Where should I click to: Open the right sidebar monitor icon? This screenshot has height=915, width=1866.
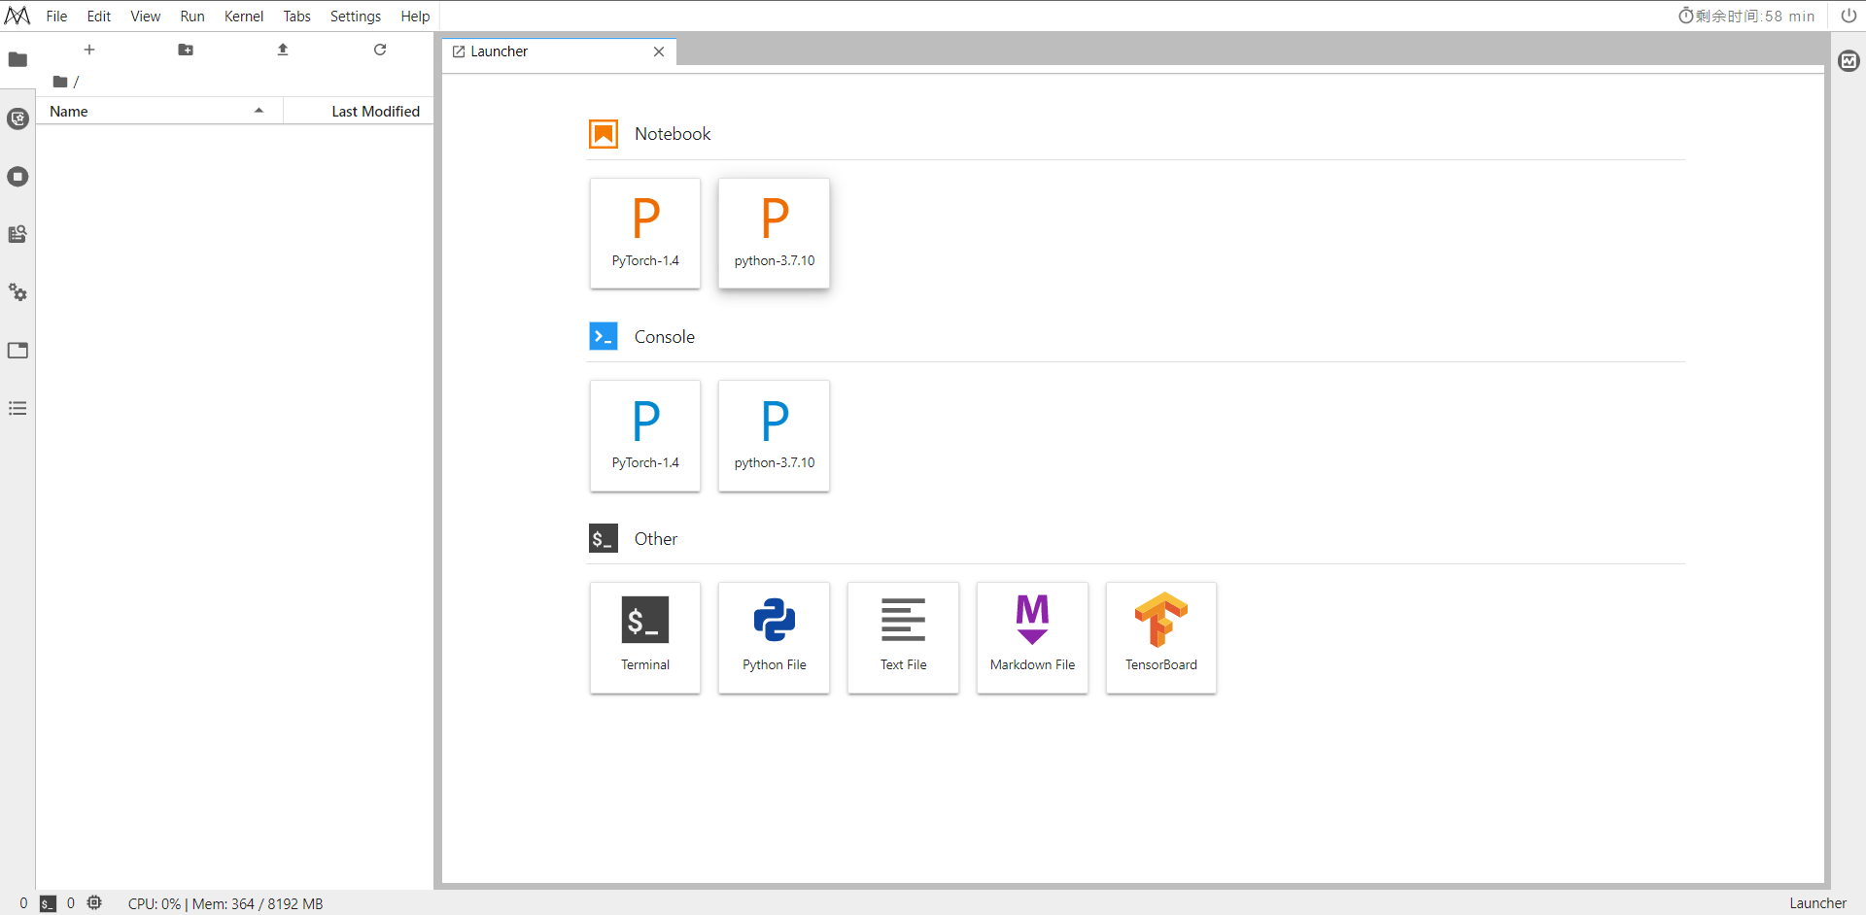[x=1849, y=61]
